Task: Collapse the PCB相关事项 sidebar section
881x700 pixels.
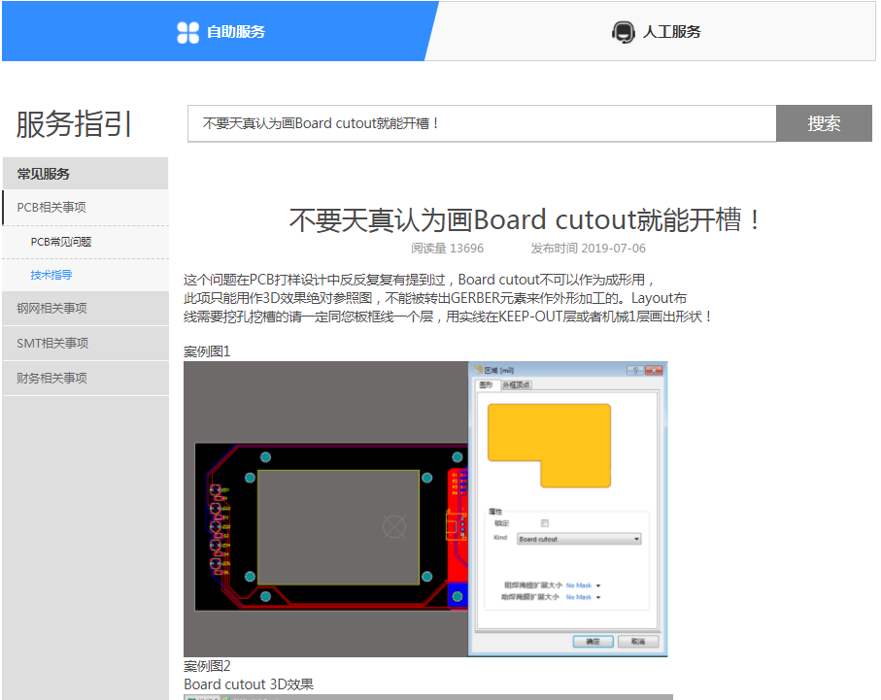Action: (x=85, y=208)
